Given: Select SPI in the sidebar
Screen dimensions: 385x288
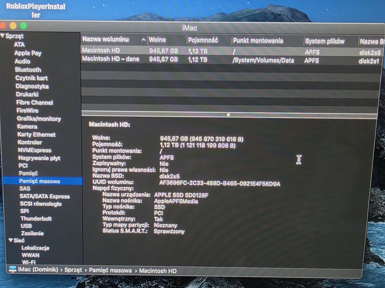Looking at the screenshot, I should pos(24,211).
